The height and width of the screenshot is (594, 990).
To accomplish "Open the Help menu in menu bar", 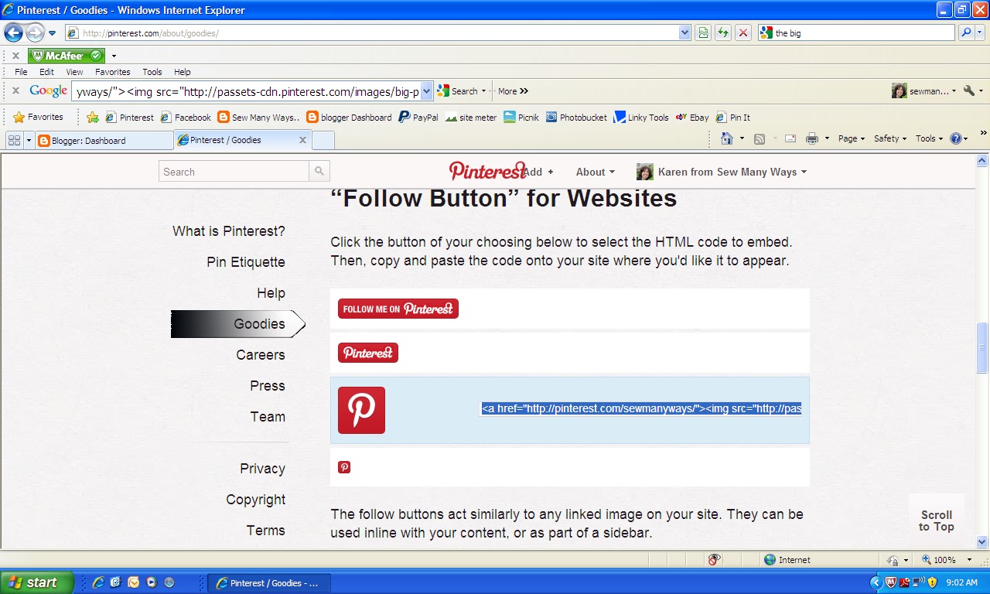I will (182, 72).
